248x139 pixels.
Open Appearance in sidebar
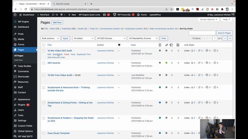(24, 100)
